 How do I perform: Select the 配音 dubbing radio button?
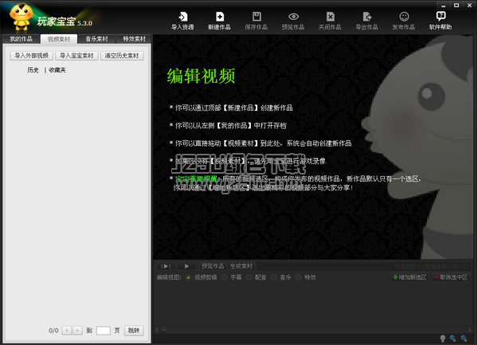pyautogui.click(x=249, y=277)
